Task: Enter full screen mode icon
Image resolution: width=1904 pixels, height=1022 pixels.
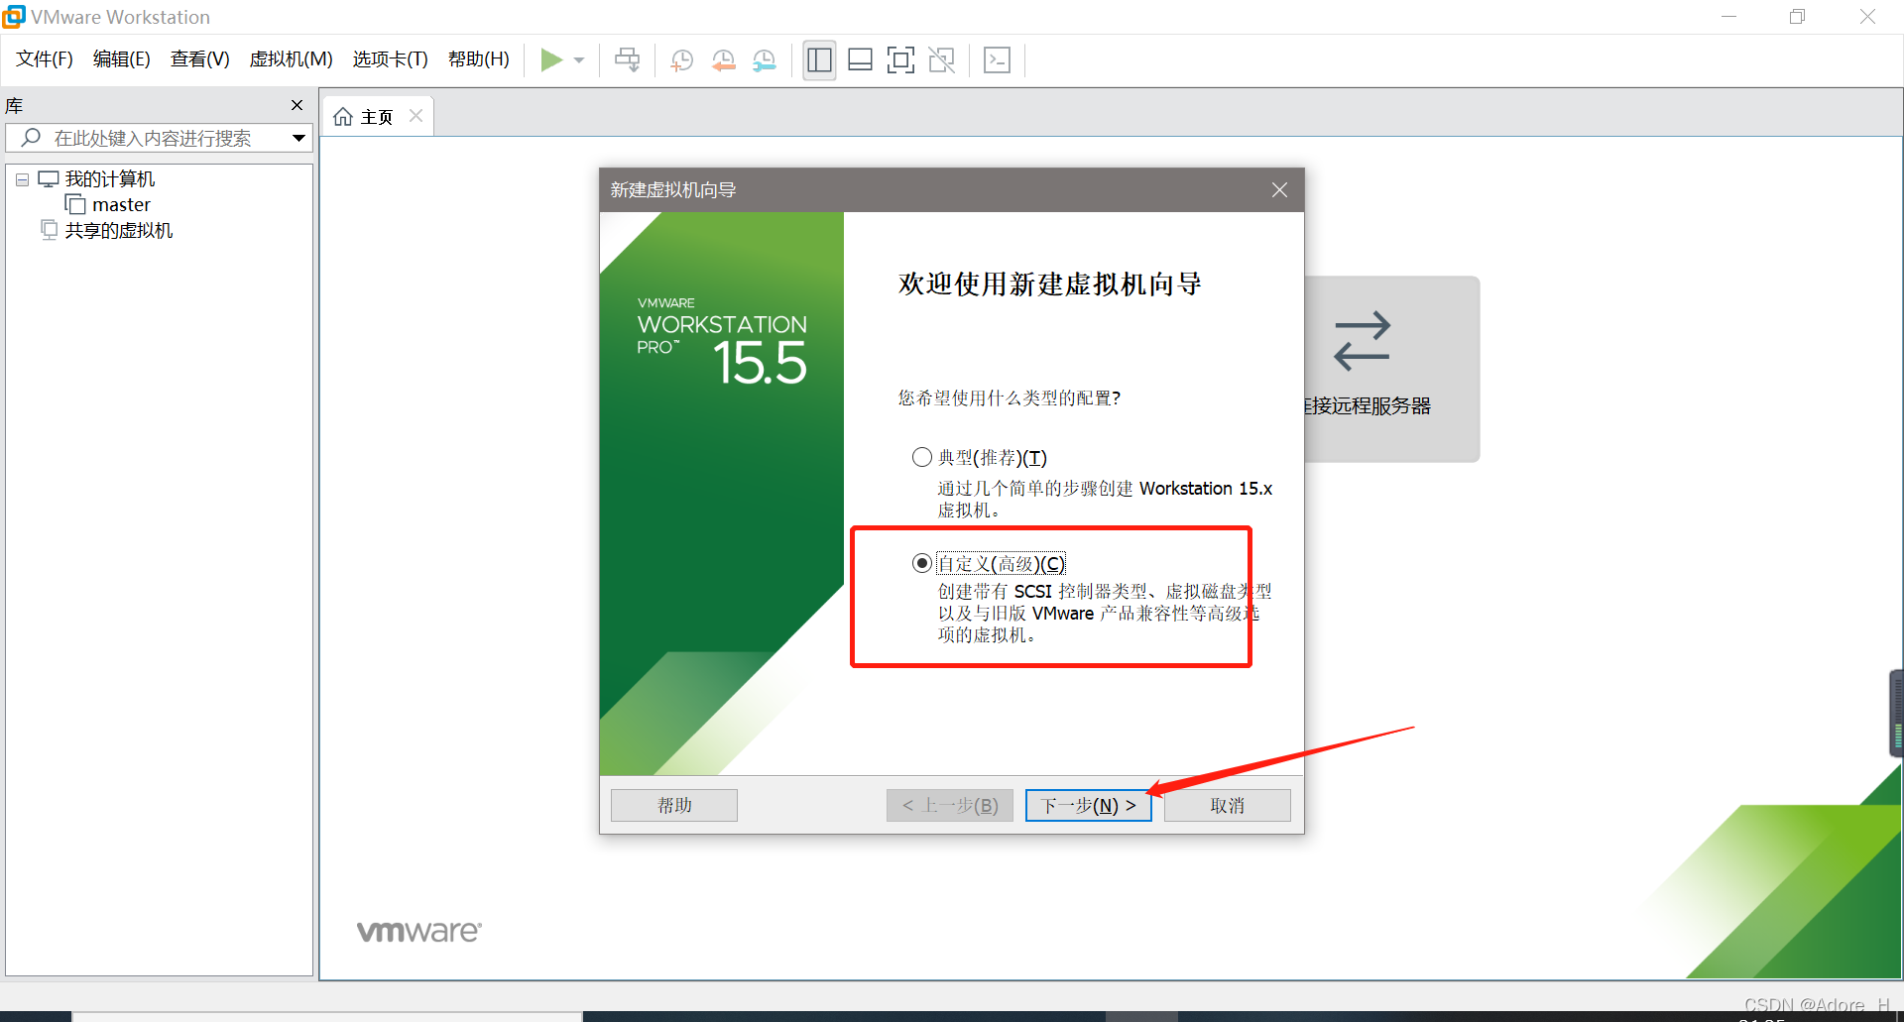Action: [900, 60]
